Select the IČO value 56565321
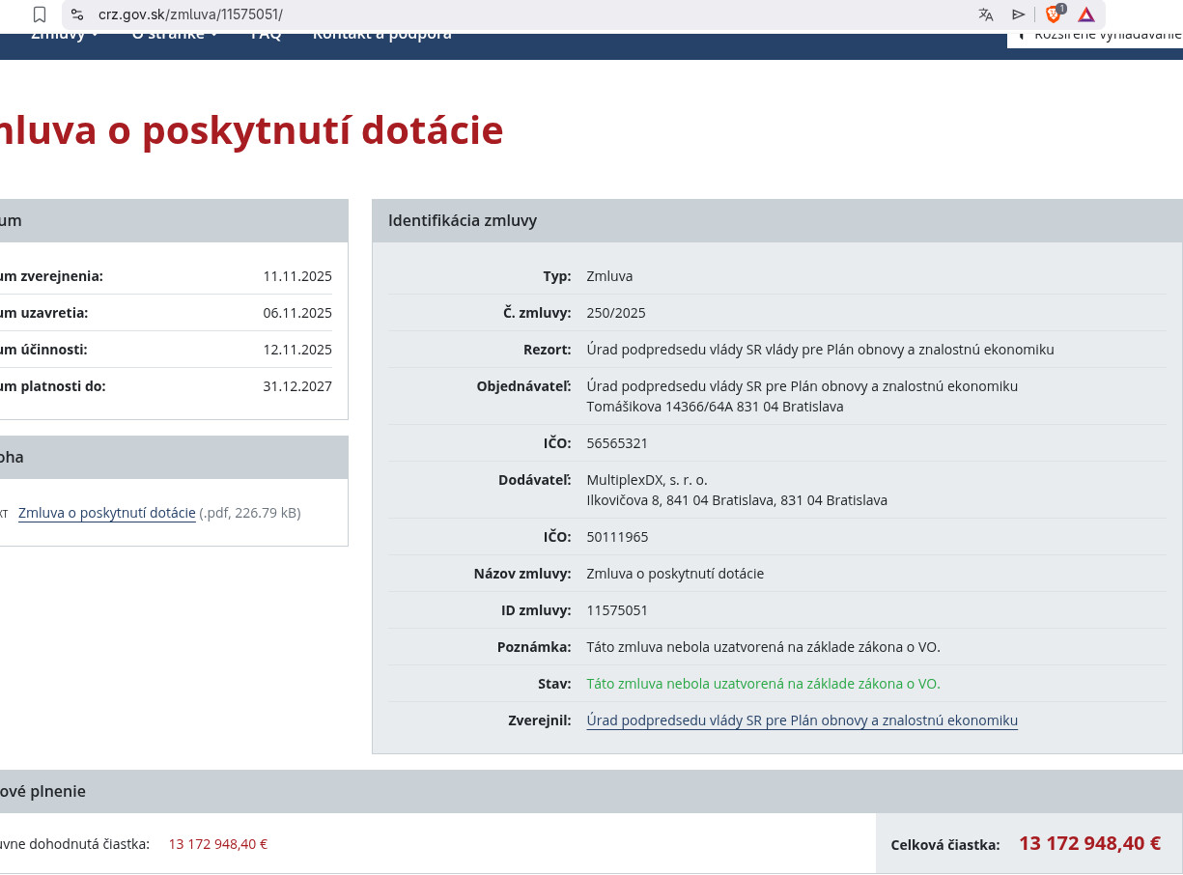The image size is (1183, 875). click(617, 443)
